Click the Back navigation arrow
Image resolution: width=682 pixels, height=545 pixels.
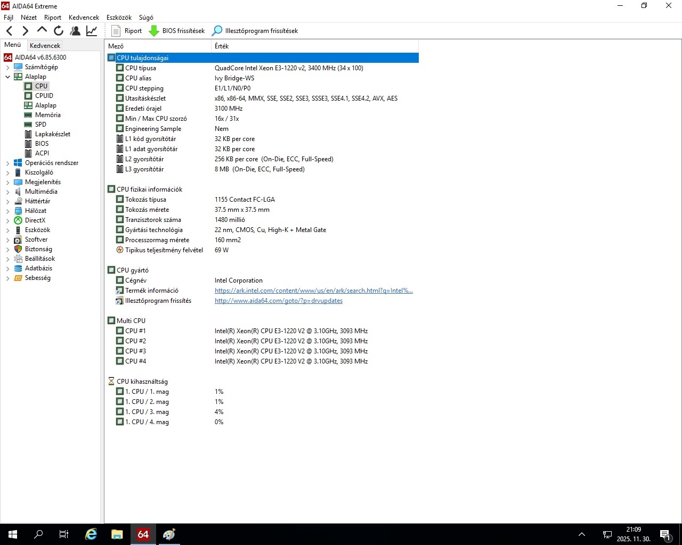click(x=10, y=31)
